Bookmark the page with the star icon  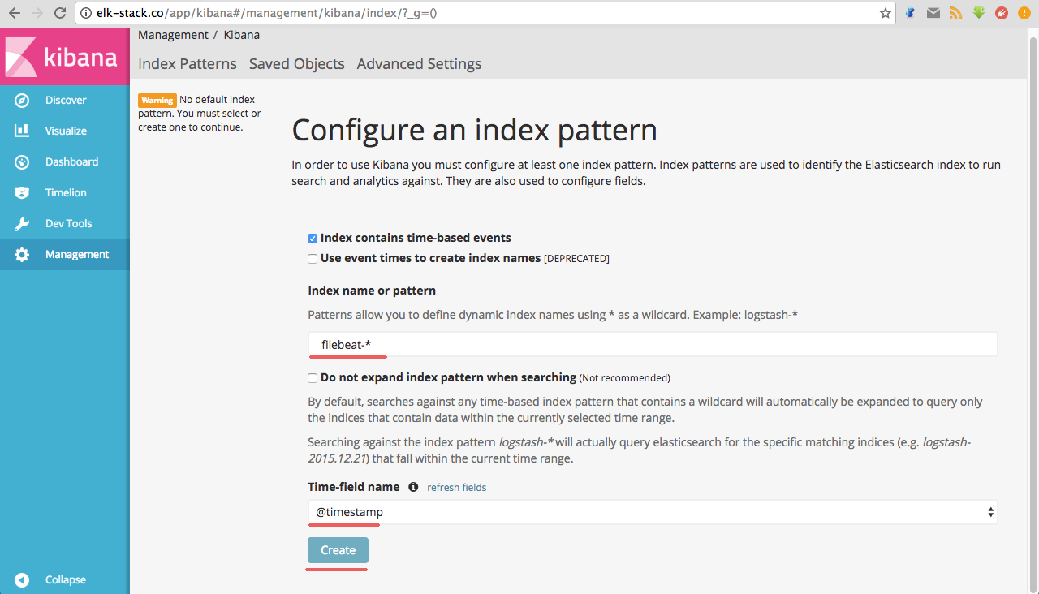[x=885, y=13]
